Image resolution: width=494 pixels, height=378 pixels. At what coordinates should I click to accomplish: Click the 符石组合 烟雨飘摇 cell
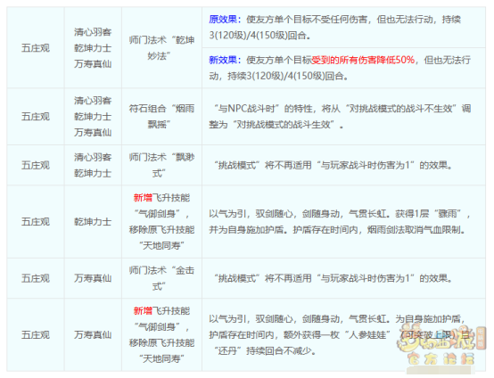pos(161,117)
